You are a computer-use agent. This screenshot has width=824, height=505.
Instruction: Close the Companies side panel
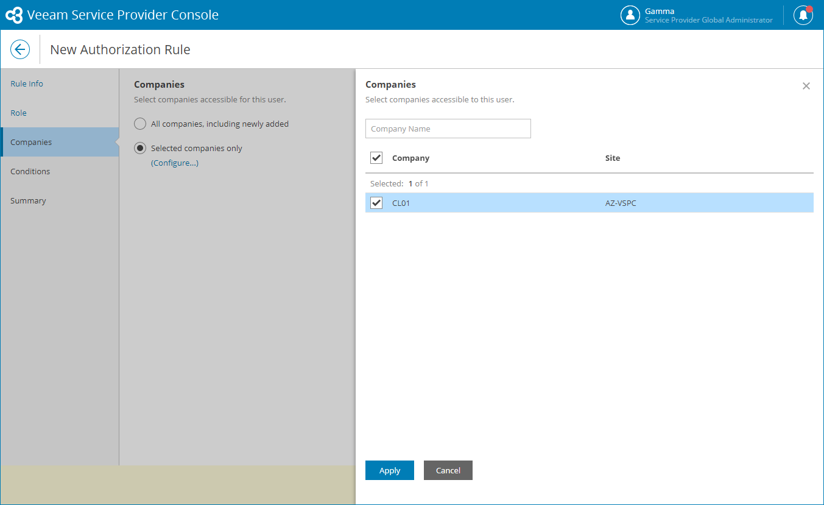(806, 86)
